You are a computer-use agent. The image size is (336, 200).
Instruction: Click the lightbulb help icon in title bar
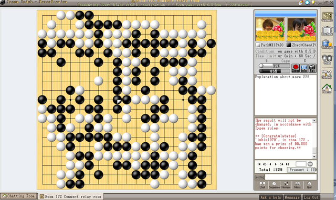(313, 3)
